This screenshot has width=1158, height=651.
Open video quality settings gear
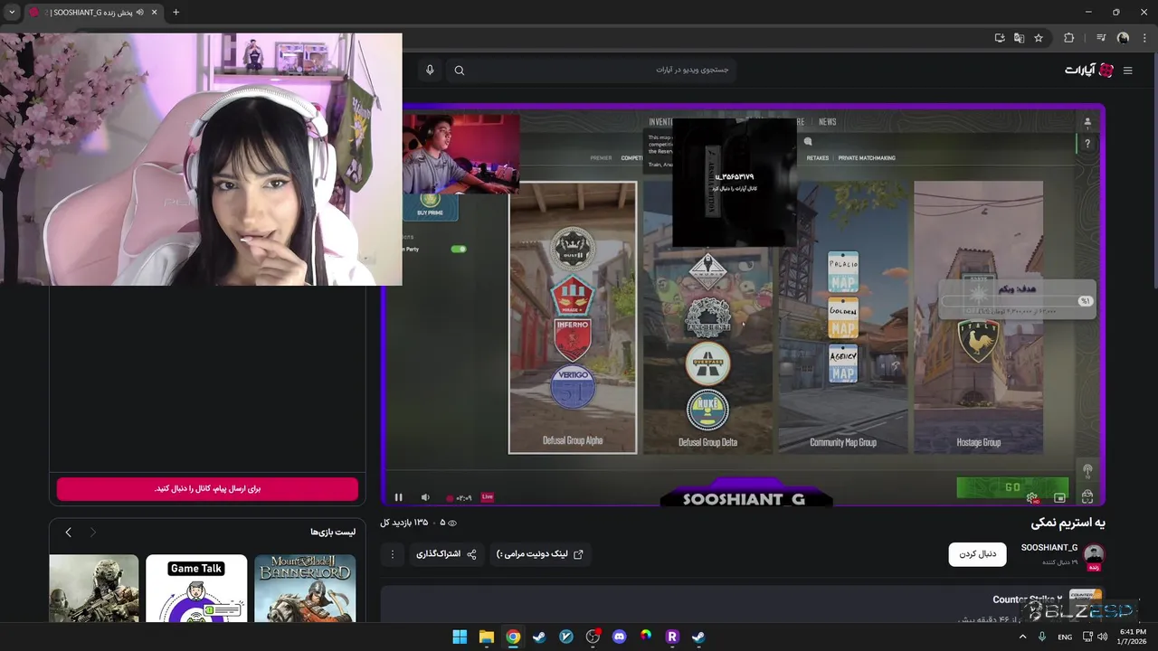tap(1032, 497)
